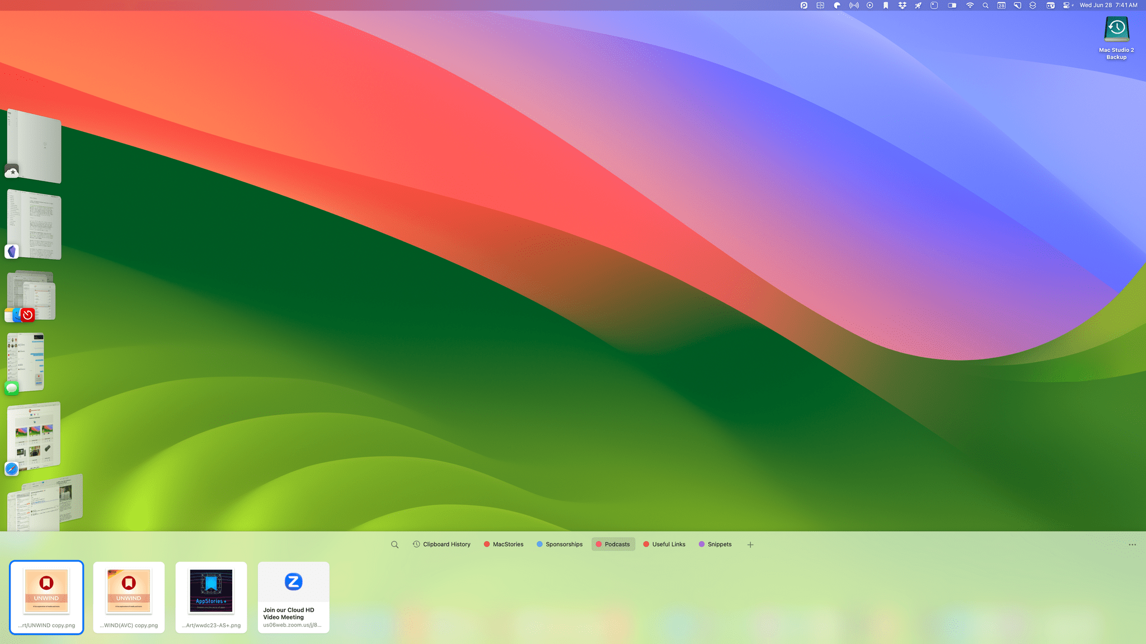This screenshot has height=644, width=1146.
Task: Toggle the search bar visibility
Action: tap(395, 544)
